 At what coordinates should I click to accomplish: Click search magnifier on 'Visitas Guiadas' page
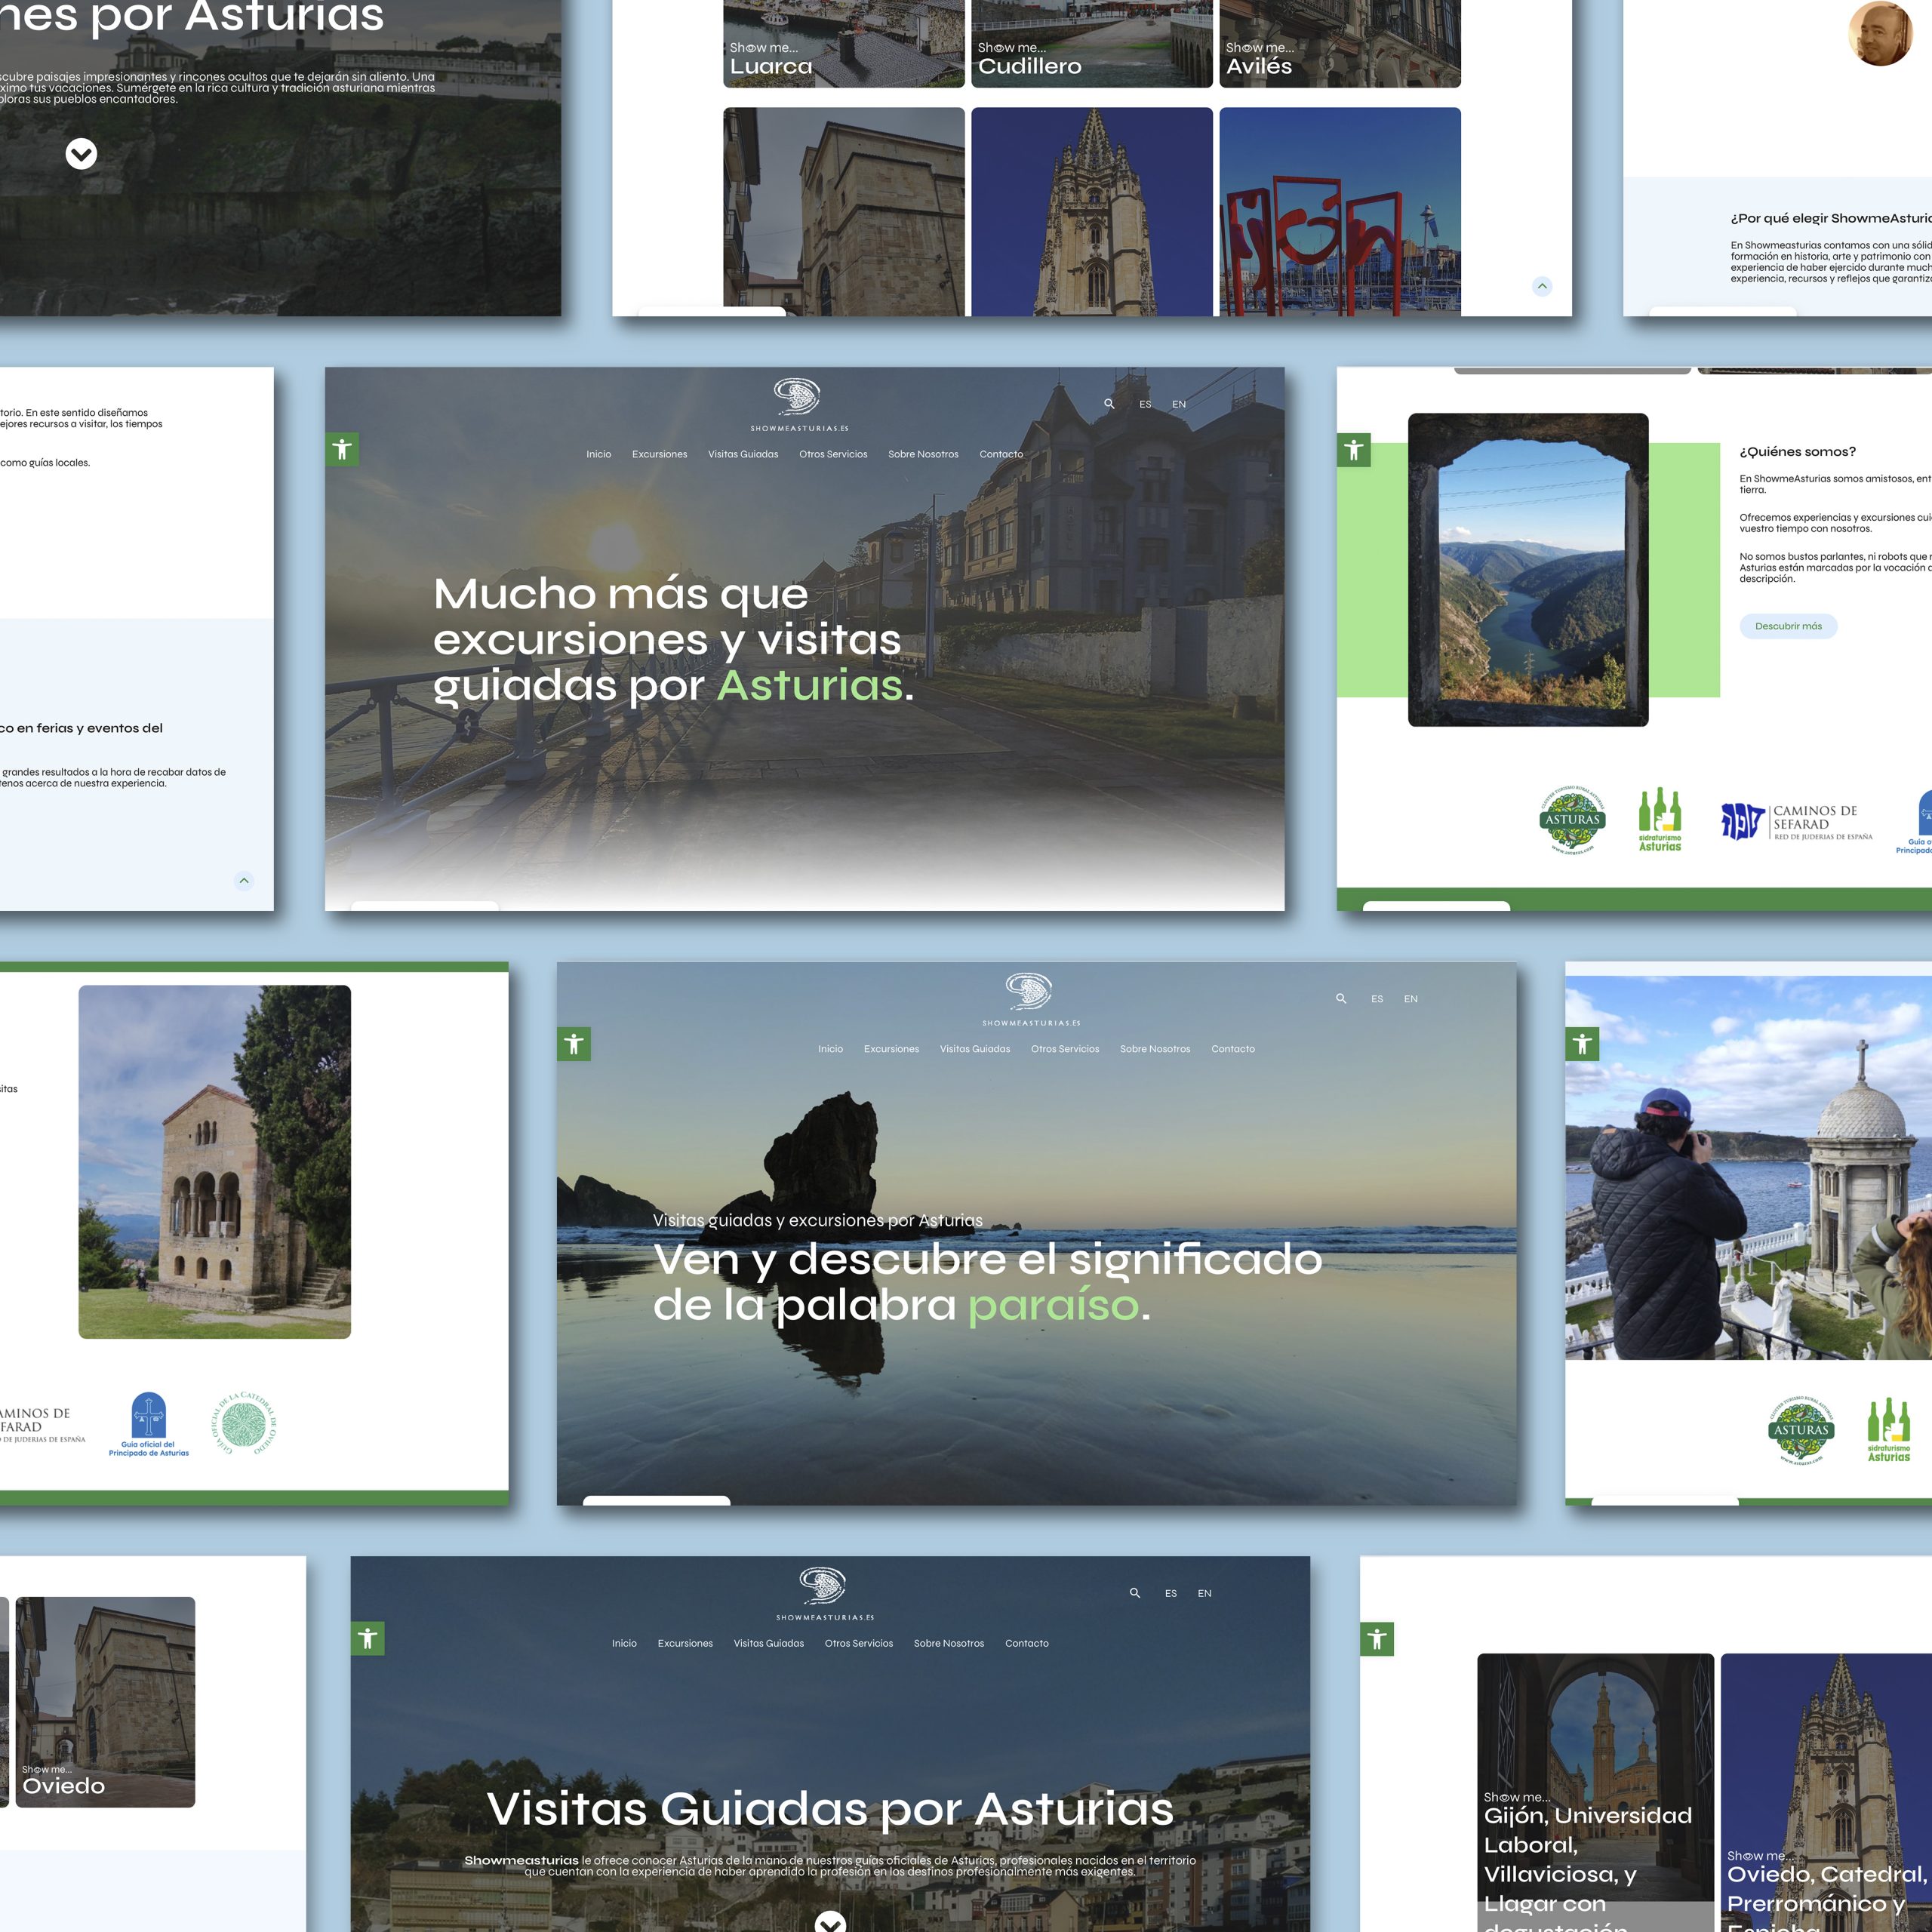1135,1593
